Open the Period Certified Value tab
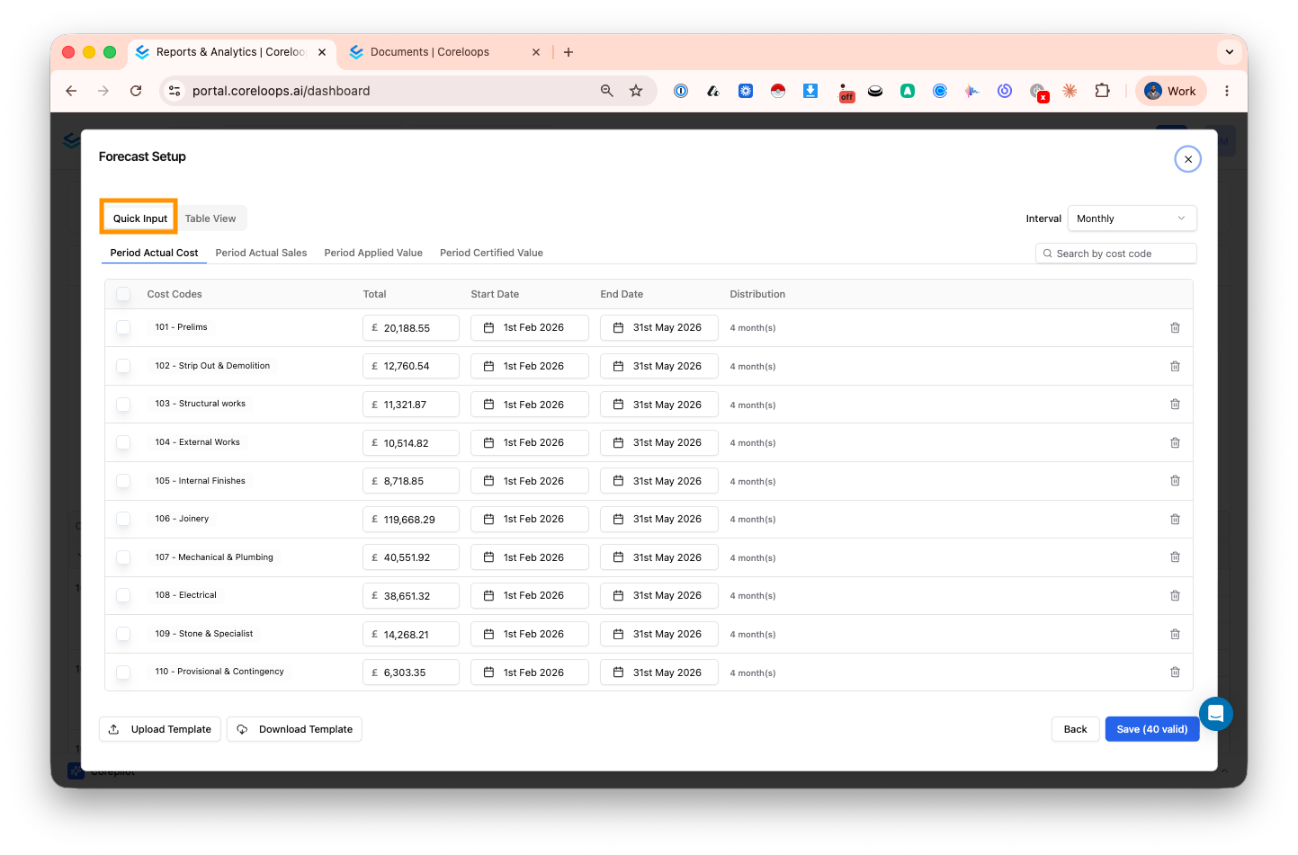Viewport: 1298px width, 855px height. pyautogui.click(x=491, y=253)
